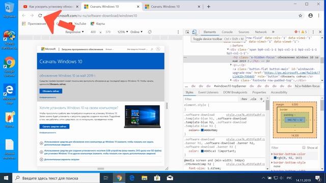Open a new browser tab
Screen dimensions: 326x183
pyautogui.click(x=208, y=7)
